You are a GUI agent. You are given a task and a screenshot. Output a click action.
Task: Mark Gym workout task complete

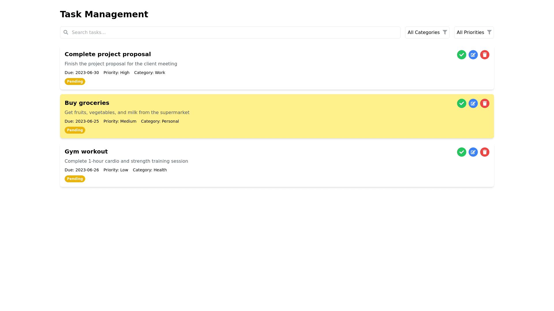(x=461, y=152)
